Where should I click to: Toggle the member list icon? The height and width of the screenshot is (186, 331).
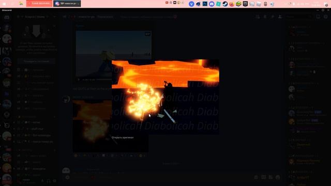coord(280,17)
